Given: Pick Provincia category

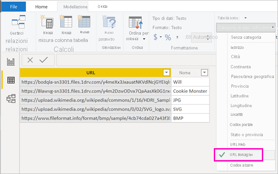Looking at the screenshot, I should pos(240,86).
